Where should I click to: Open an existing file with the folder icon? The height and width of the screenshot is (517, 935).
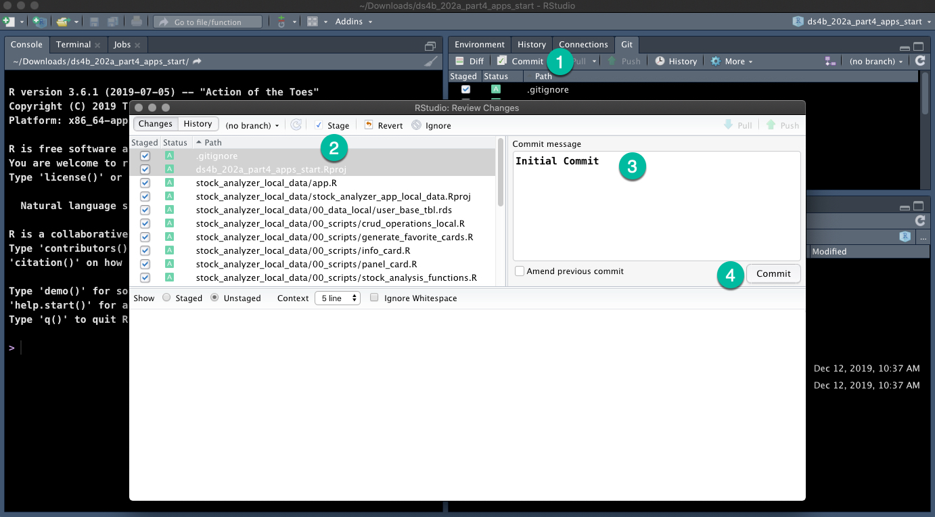coord(63,22)
